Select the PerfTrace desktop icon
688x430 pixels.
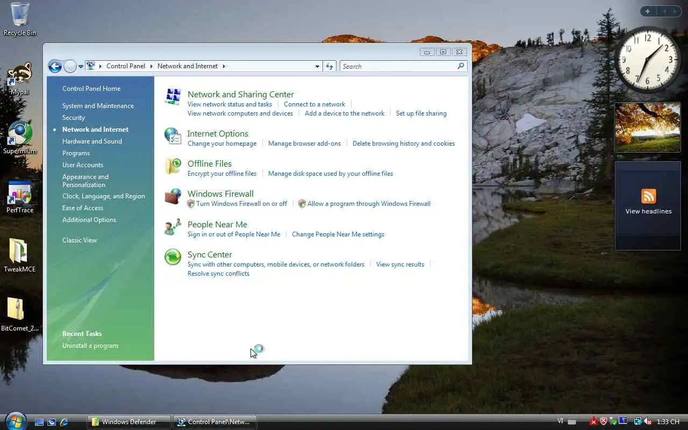pyautogui.click(x=20, y=197)
